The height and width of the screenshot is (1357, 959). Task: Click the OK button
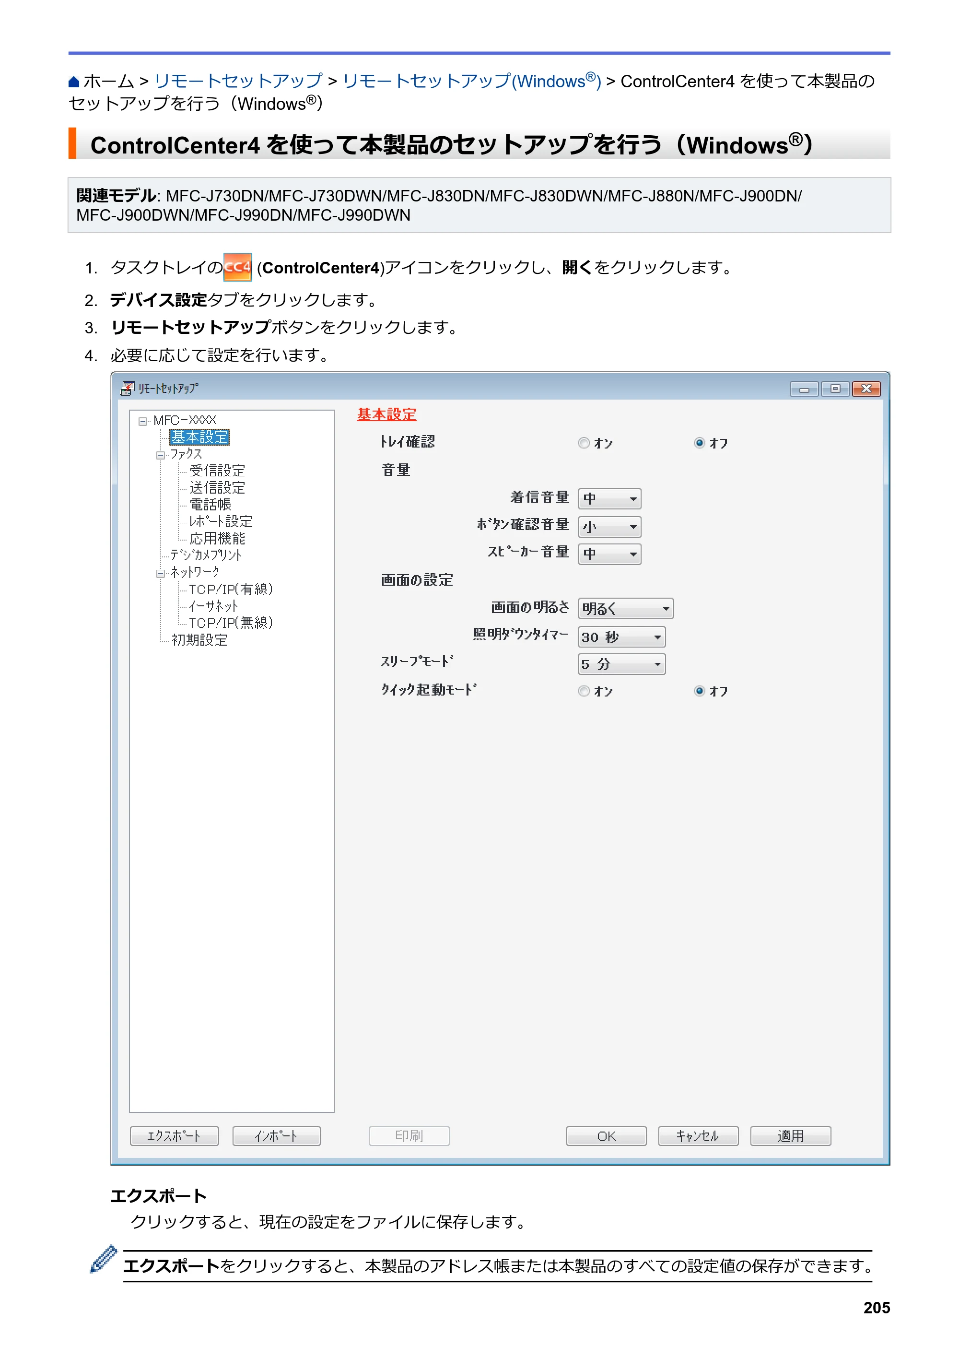606,1136
